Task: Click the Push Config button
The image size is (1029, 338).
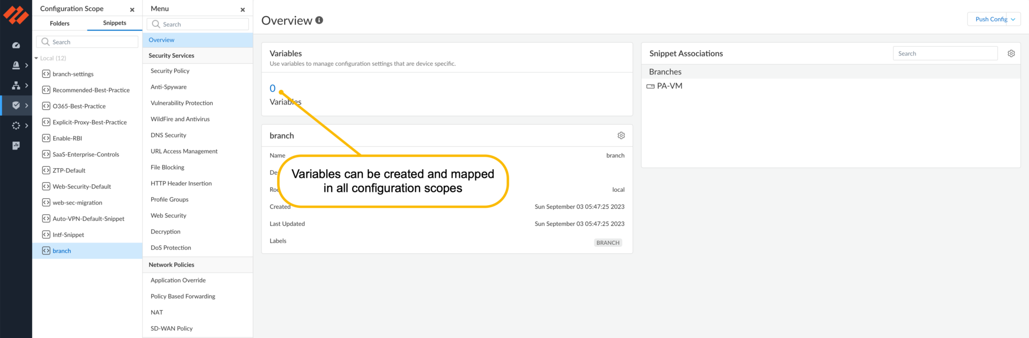Action: tap(990, 19)
